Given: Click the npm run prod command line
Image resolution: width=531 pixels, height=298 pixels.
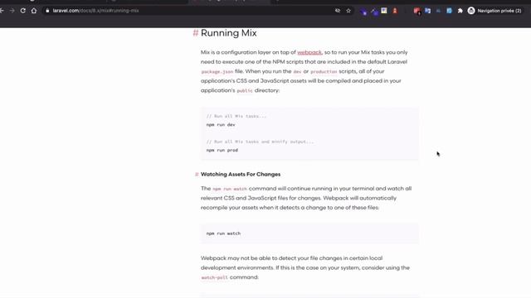Looking at the screenshot, I should [x=222, y=150].
